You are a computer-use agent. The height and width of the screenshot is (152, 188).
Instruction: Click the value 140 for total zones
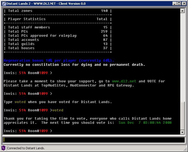pos(104,11)
